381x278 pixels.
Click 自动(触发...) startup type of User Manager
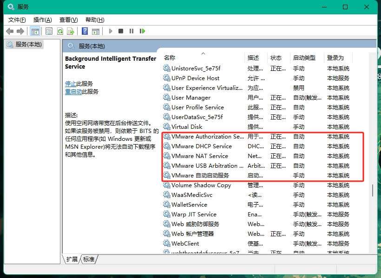tap(307, 97)
